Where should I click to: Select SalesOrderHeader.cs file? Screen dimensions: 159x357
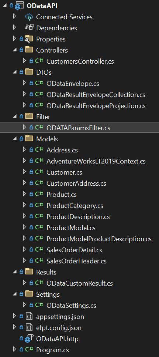coord(76,261)
